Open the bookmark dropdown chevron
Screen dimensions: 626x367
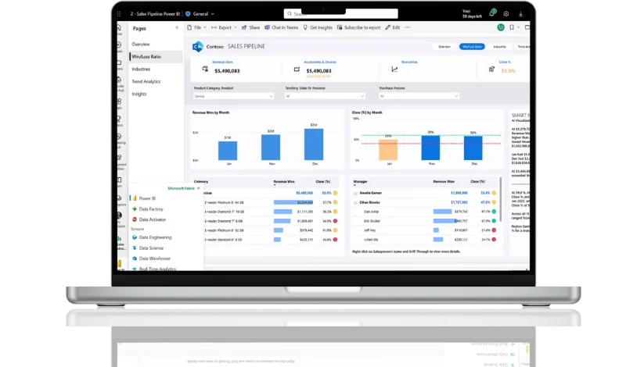[518, 27]
